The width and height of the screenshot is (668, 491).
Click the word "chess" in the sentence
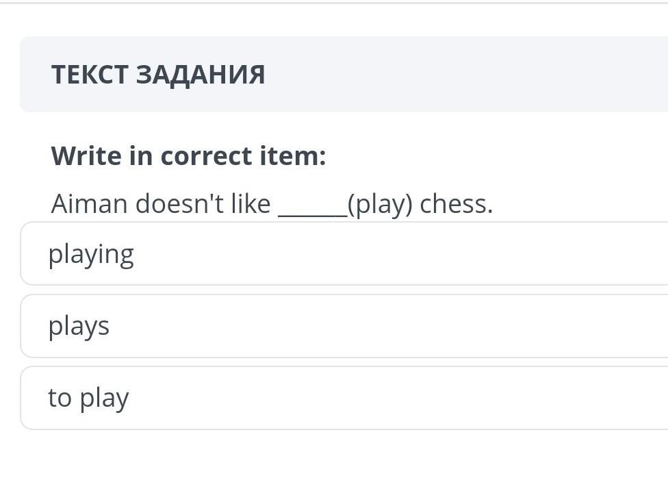tap(454, 204)
